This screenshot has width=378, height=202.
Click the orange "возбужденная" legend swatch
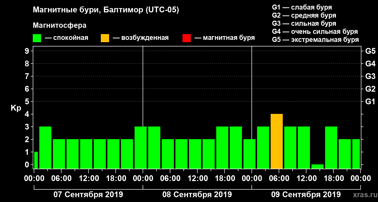pos(105,38)
